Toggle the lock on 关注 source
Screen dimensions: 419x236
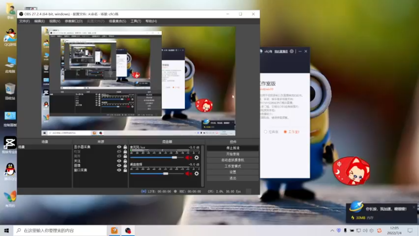pyautogui.click(x=125, y=161)
